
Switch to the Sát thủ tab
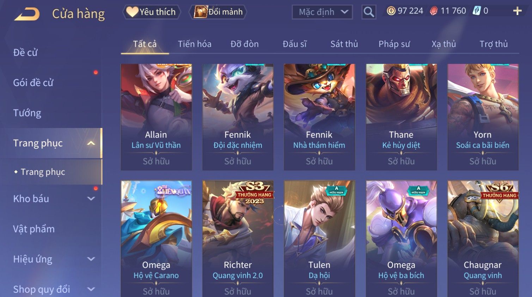point(344,44)
